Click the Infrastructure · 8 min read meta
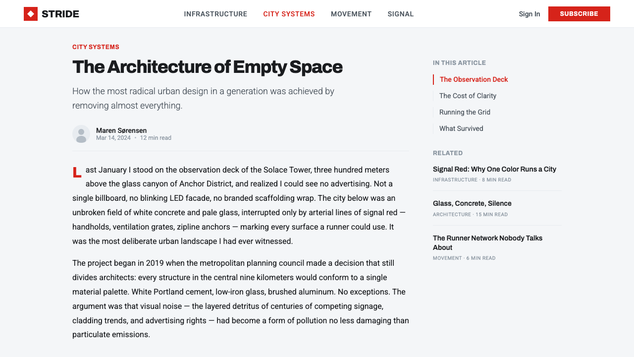634x357 pixels. click(472, 180)
